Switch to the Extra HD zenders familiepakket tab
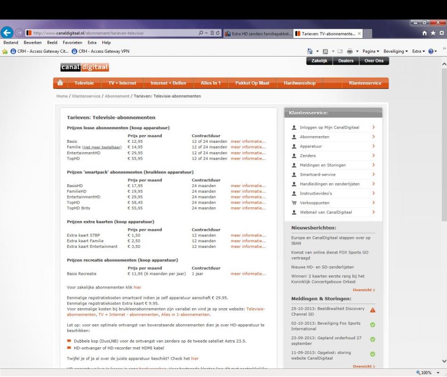Image resolution: width=447 pixels, height=377 pixels. coord(258,33)
